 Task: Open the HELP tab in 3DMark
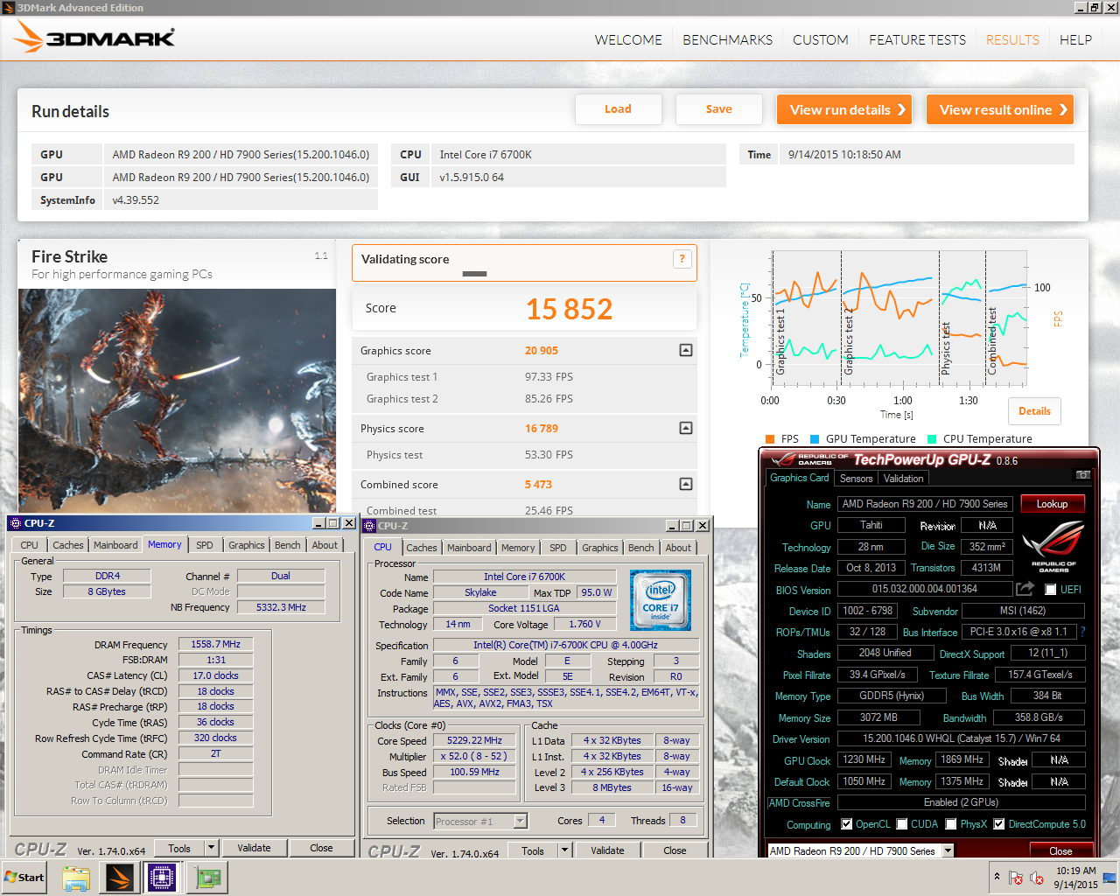pos(1075,40)
